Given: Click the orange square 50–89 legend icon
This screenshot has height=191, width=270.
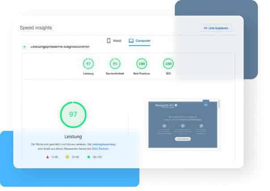Looking at the screenshot, I should click(67, 157).
